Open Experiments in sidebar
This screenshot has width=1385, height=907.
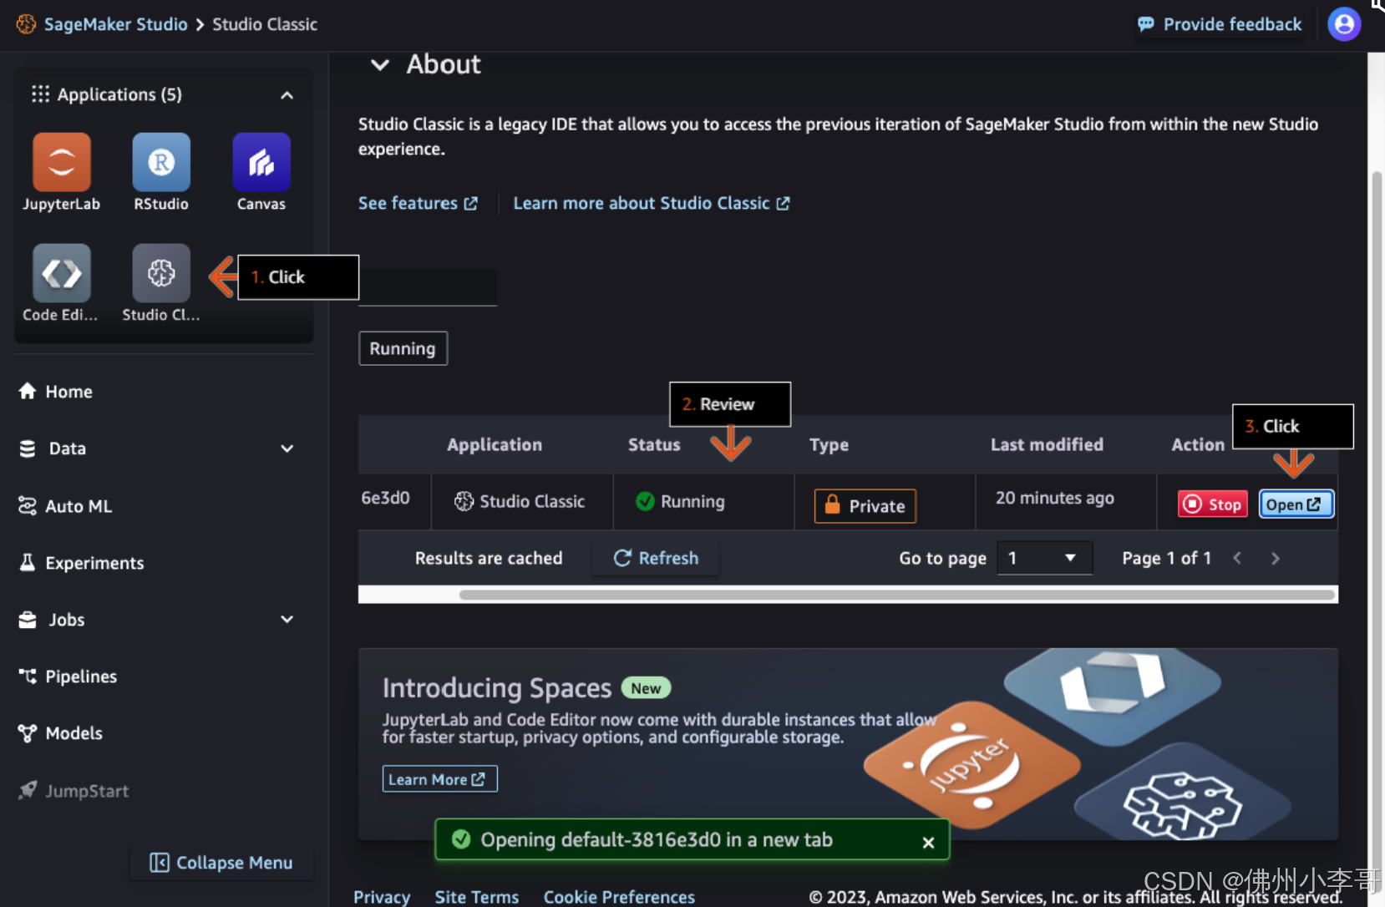click(81, 563)
